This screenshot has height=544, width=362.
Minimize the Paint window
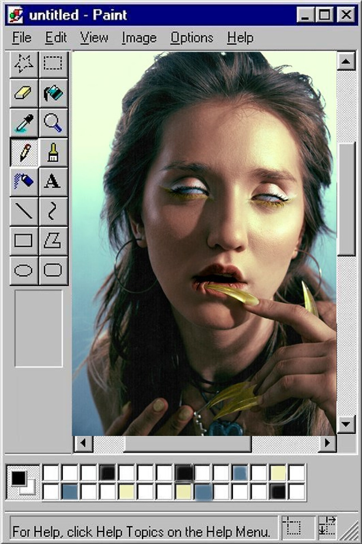(x=305, y=15)
